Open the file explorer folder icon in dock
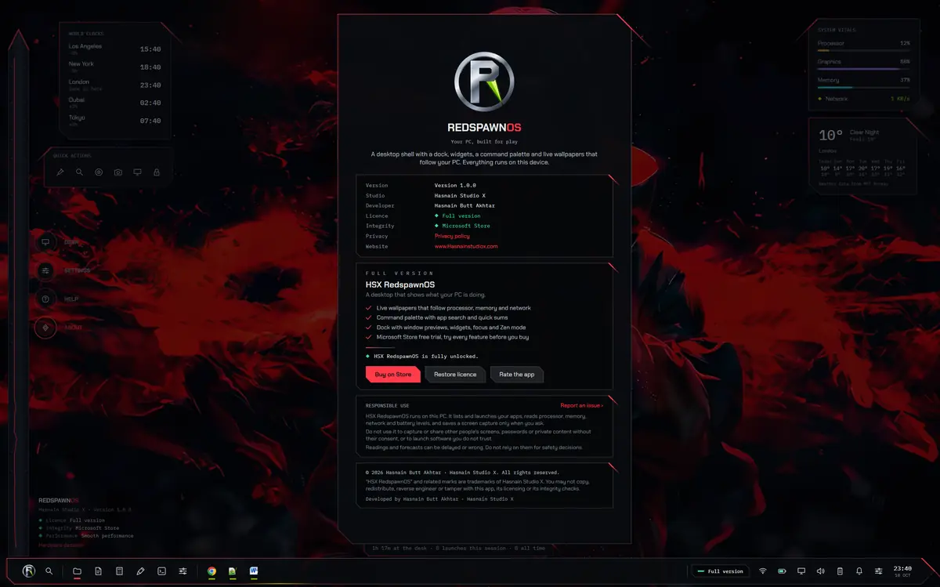940x587 pixels. (77, 571)
